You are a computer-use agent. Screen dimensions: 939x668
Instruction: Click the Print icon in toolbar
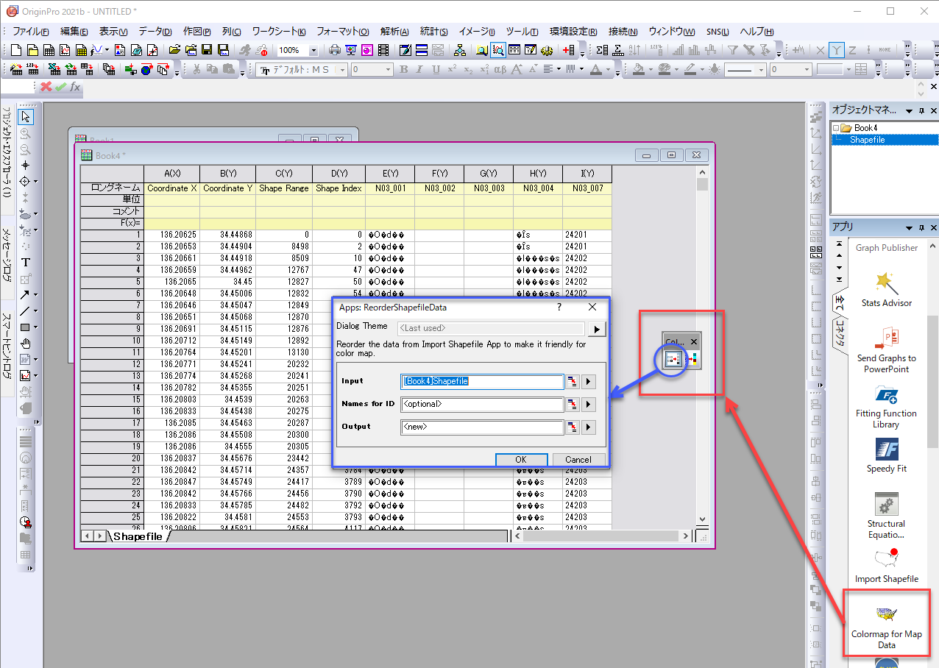point(334,50)
